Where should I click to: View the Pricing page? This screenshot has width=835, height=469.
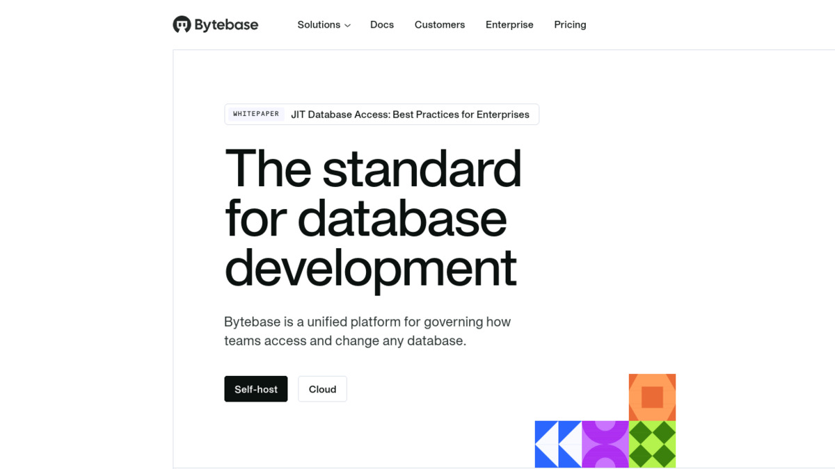570,24
